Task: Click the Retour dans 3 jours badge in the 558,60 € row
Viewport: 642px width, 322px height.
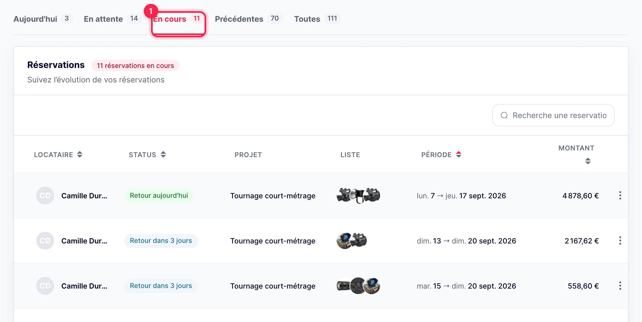Action: point(161,286)
